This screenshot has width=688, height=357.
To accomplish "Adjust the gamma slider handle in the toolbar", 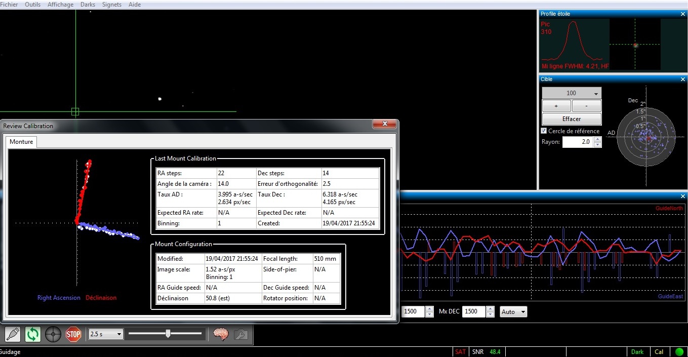I will tap(168, 333).
